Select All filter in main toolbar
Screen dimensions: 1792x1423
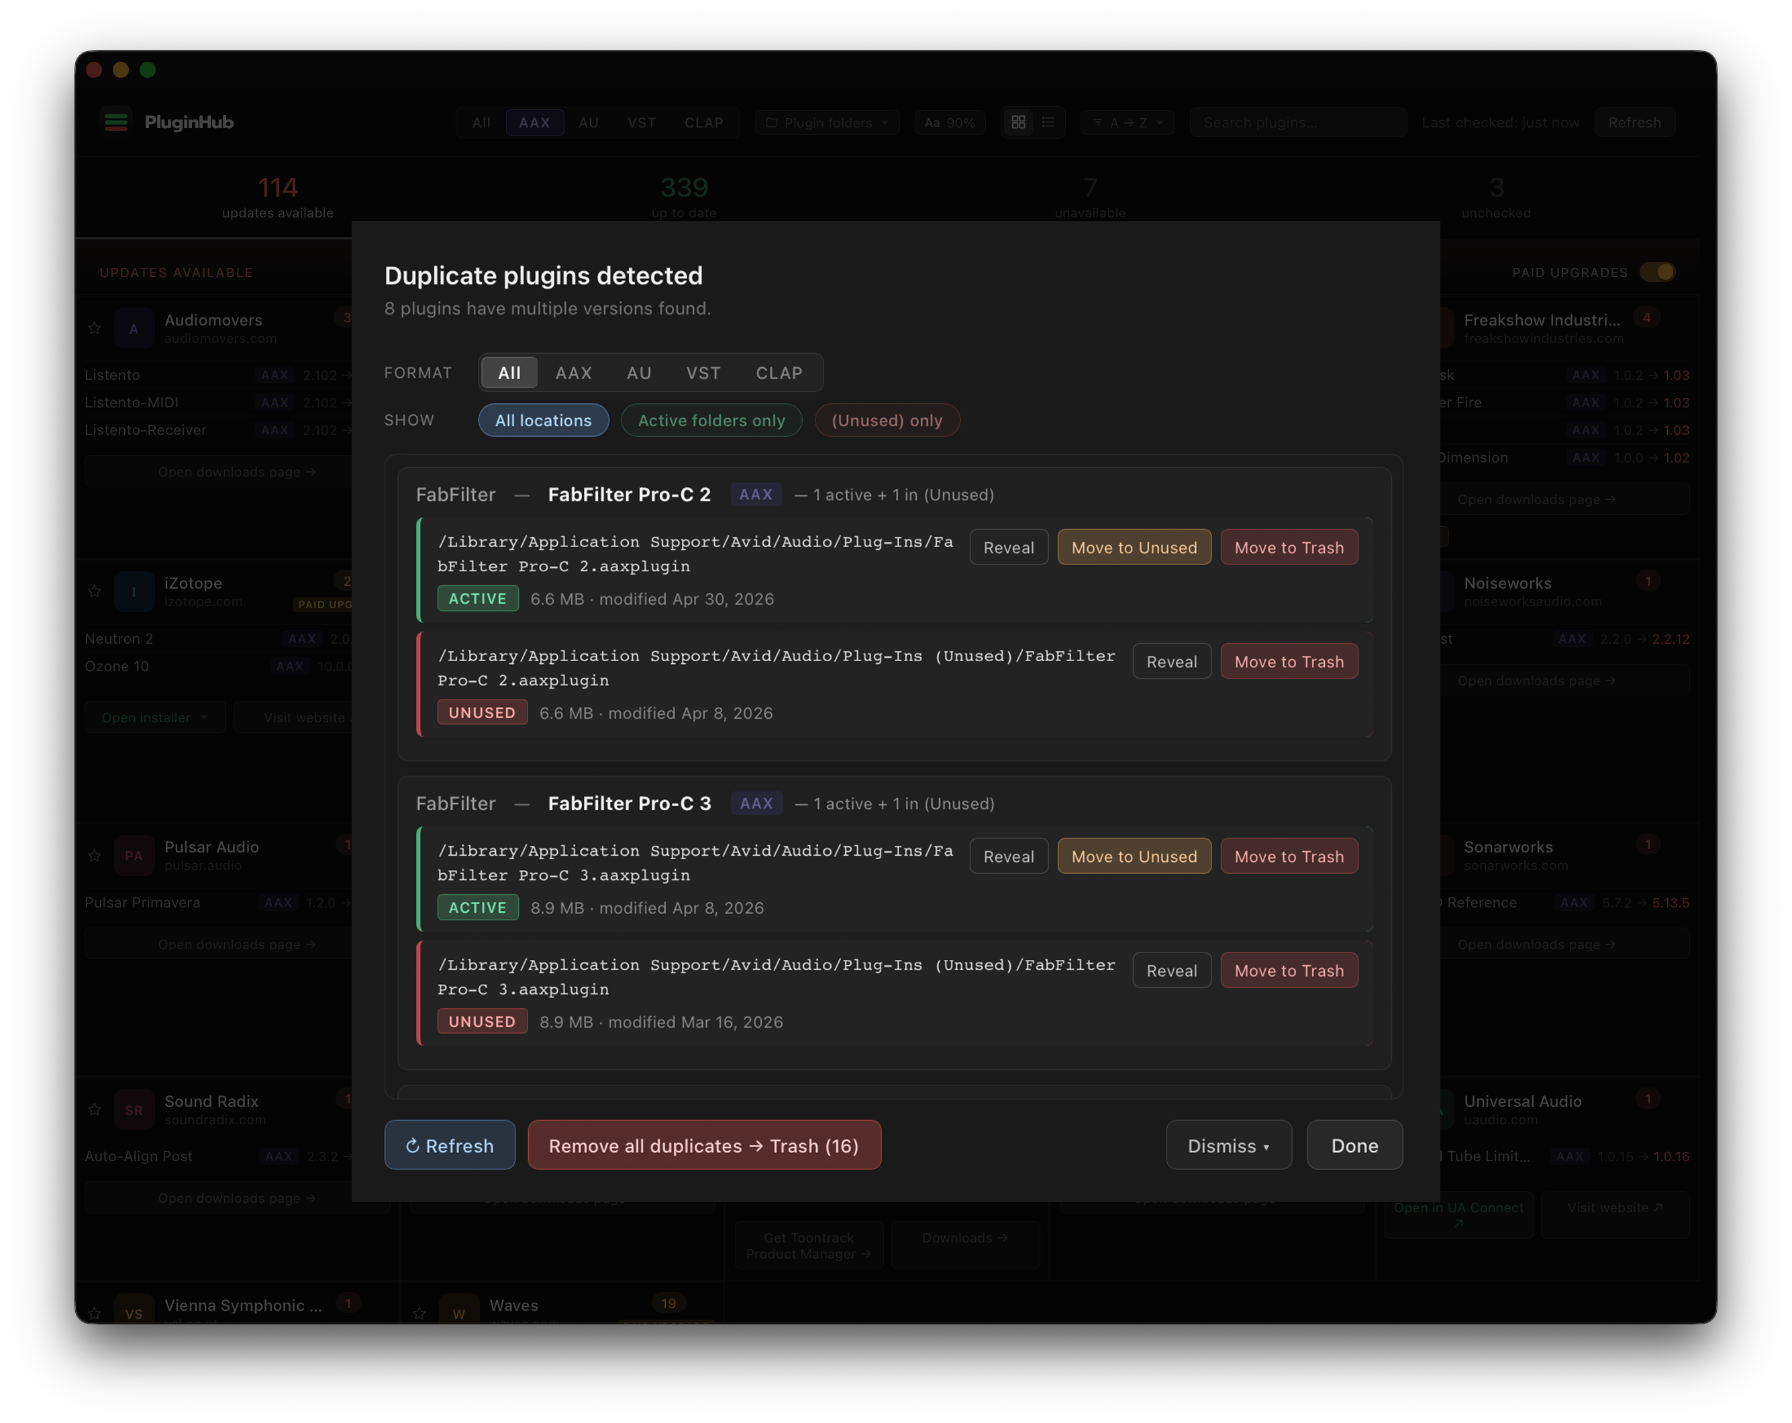(x=481, y=122)
